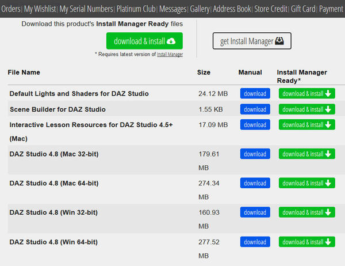Manually download DAZ Studio 4.8 Mac 64-bit
The image size is (345, 266).
[255, 183]
